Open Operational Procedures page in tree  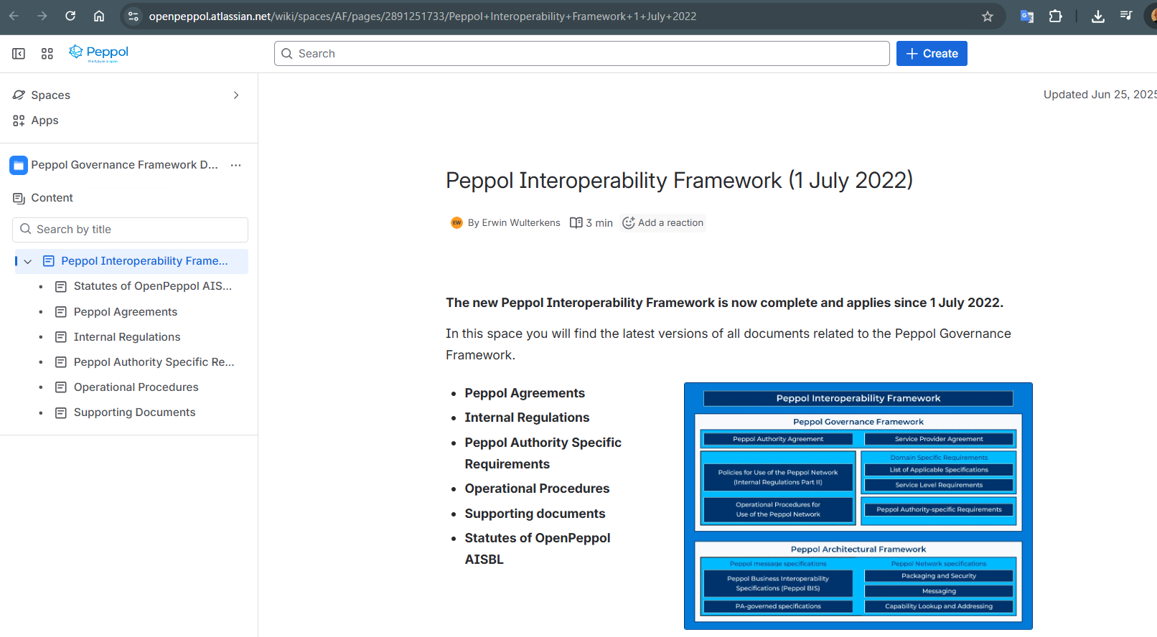(136, 387)
